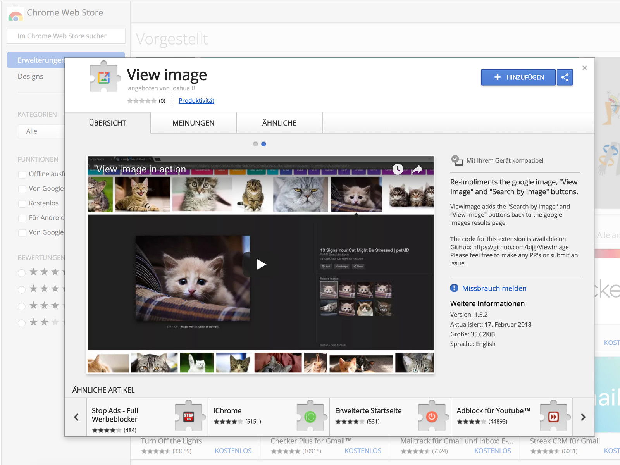Image resolution: width=620 pixels, height=465 pixels.
Task: Click Streak CRM für Gmail listing
Action: coord(565,441)
